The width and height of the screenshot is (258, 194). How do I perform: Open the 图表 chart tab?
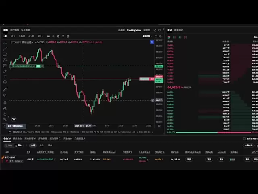coord(5,30)
